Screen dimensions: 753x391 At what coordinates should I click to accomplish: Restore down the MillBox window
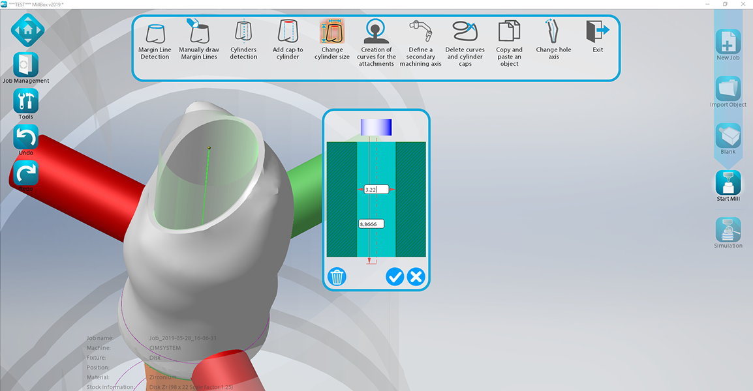pyautogui.click(x=725, y=5)
